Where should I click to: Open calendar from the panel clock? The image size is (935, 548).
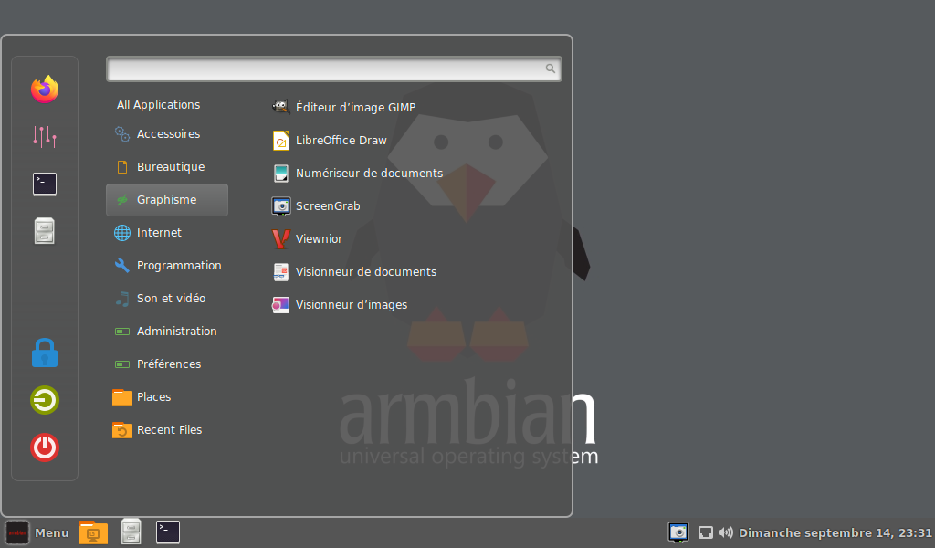coord(835,532)
